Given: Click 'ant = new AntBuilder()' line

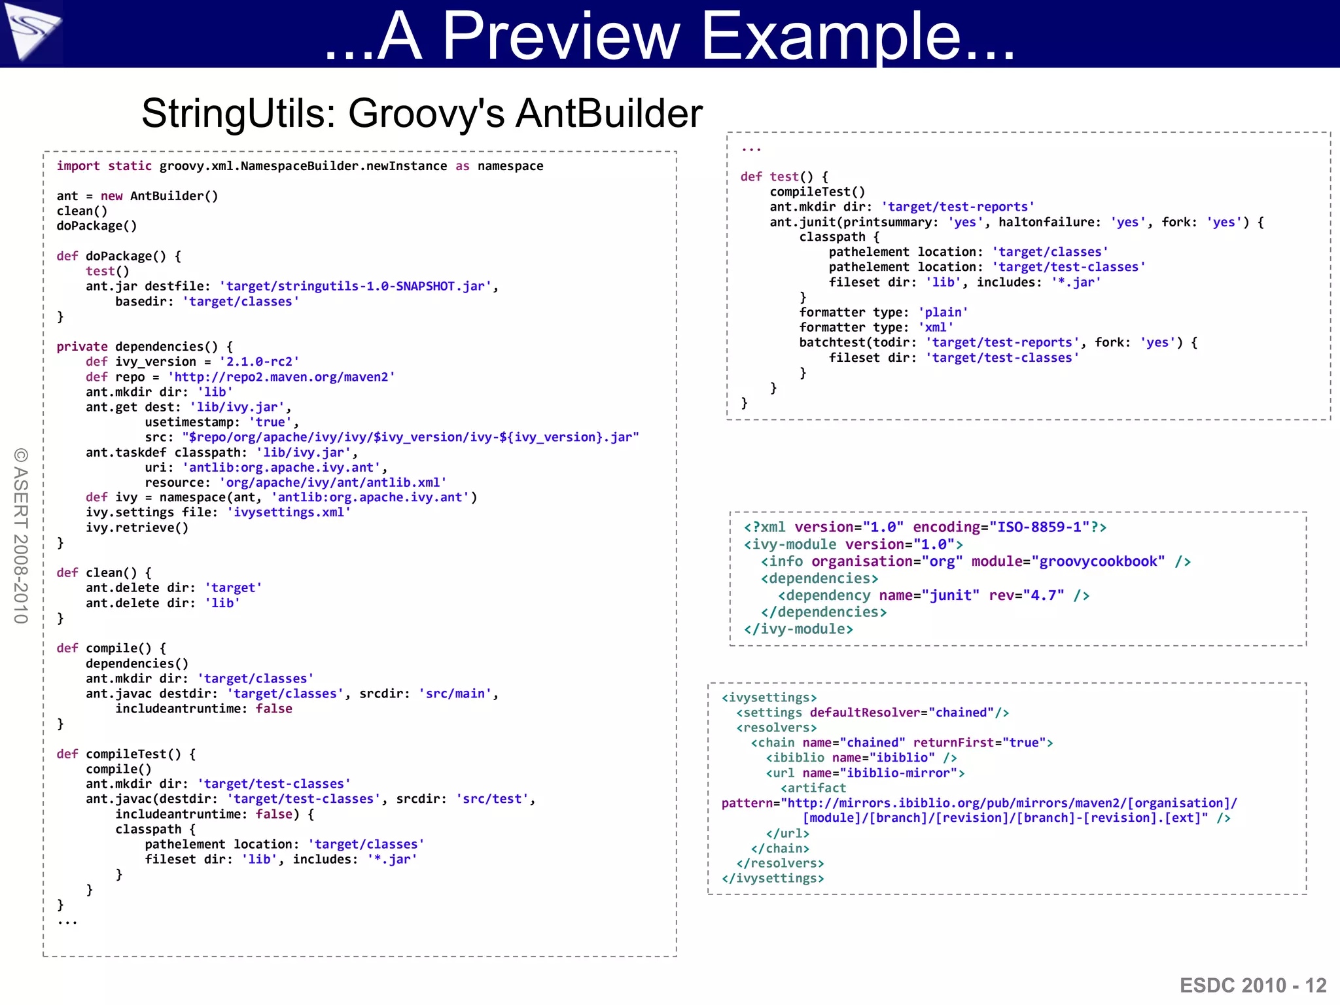Looking at the screenshot, I should 137,196.
